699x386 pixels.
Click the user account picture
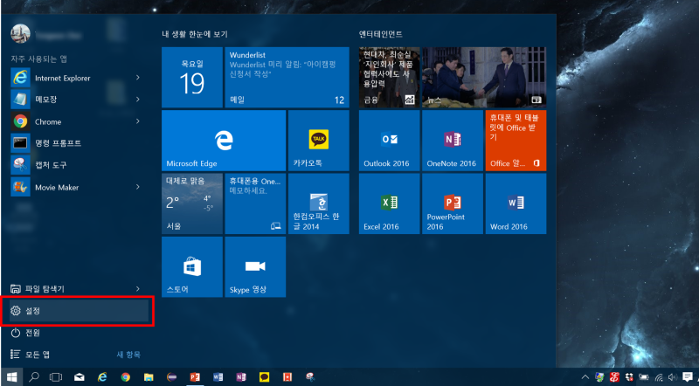tap(20, 34)
